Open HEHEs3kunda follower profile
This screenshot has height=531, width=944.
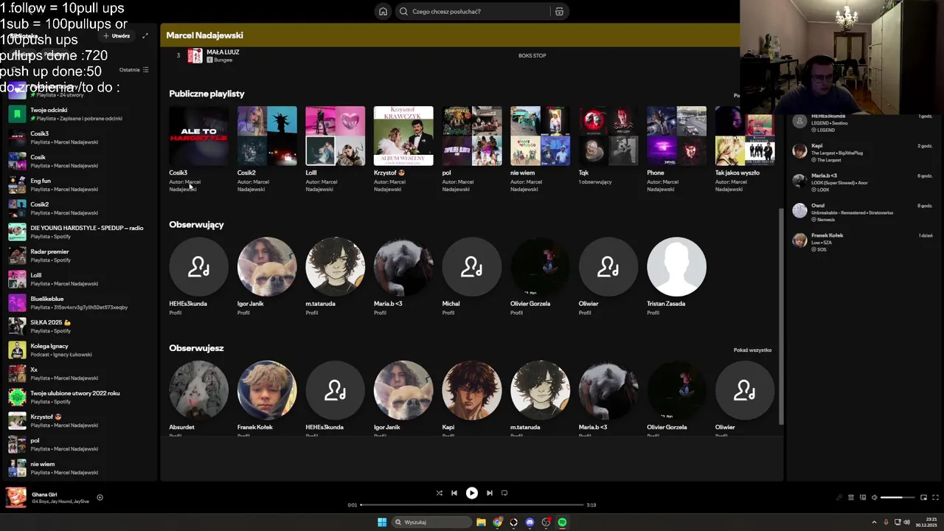[198, 276]
